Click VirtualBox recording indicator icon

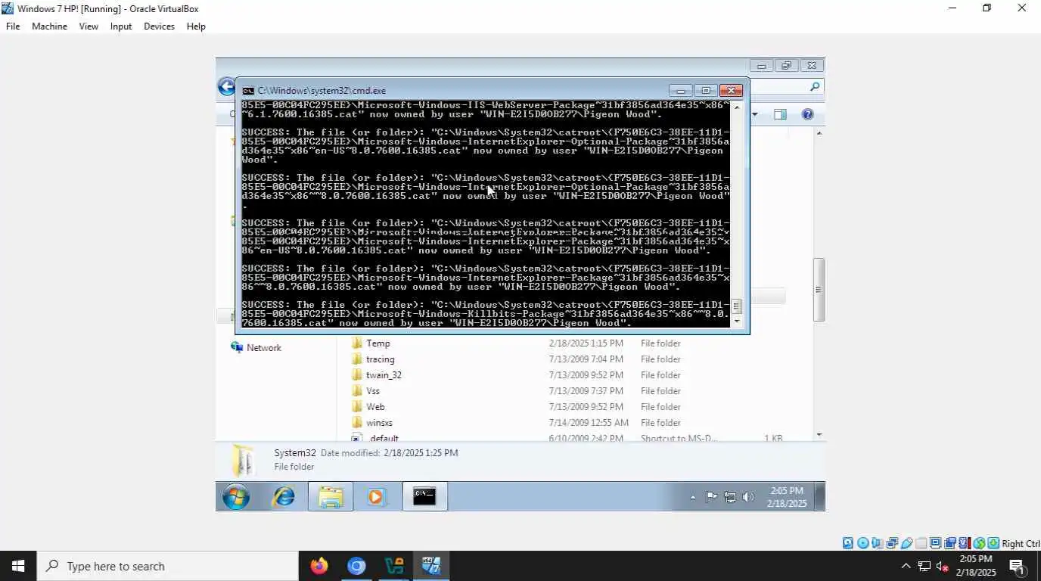950,543
